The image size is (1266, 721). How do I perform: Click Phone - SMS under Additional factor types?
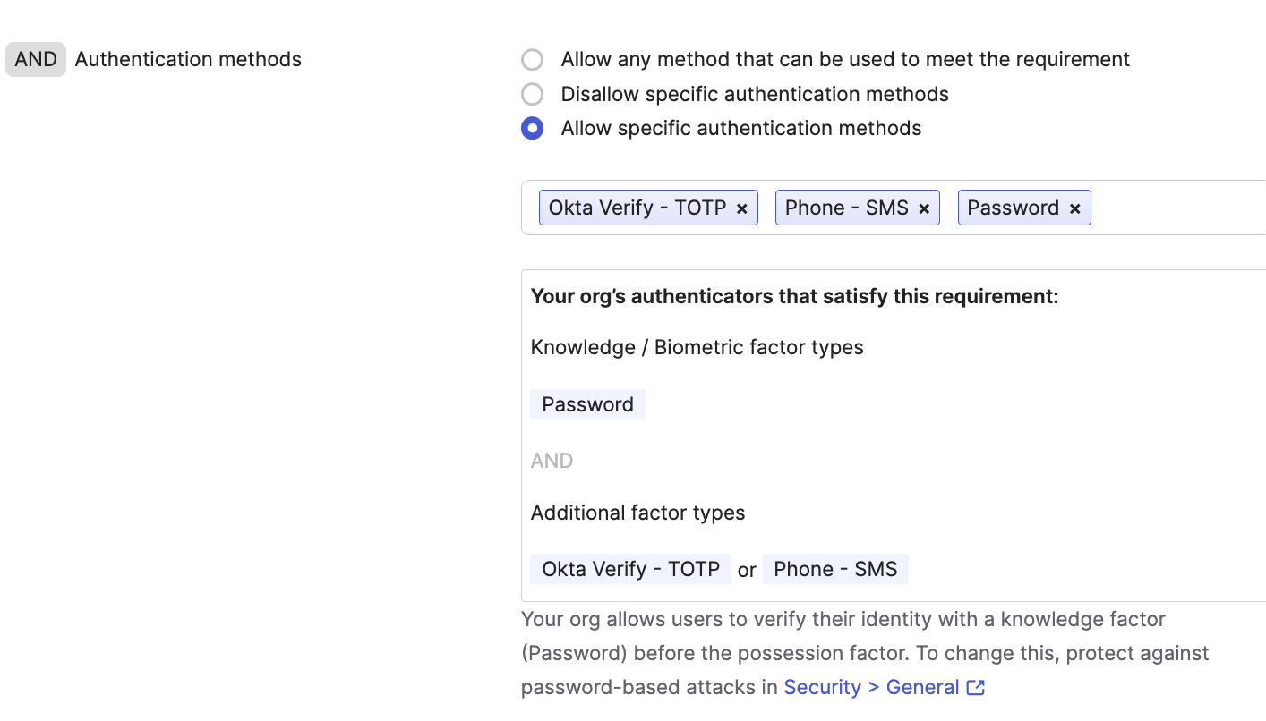coord(835,569)
